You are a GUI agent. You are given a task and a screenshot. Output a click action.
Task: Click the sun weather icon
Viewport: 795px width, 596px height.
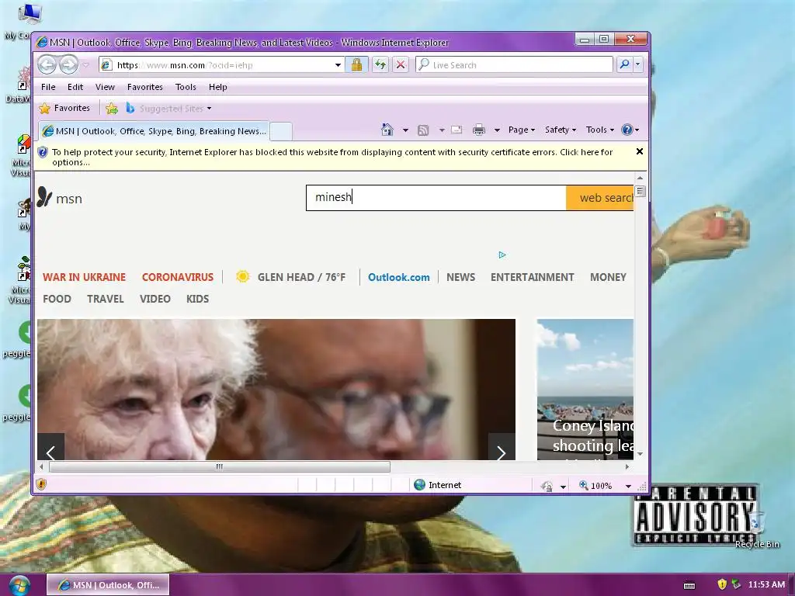(243, 276)
